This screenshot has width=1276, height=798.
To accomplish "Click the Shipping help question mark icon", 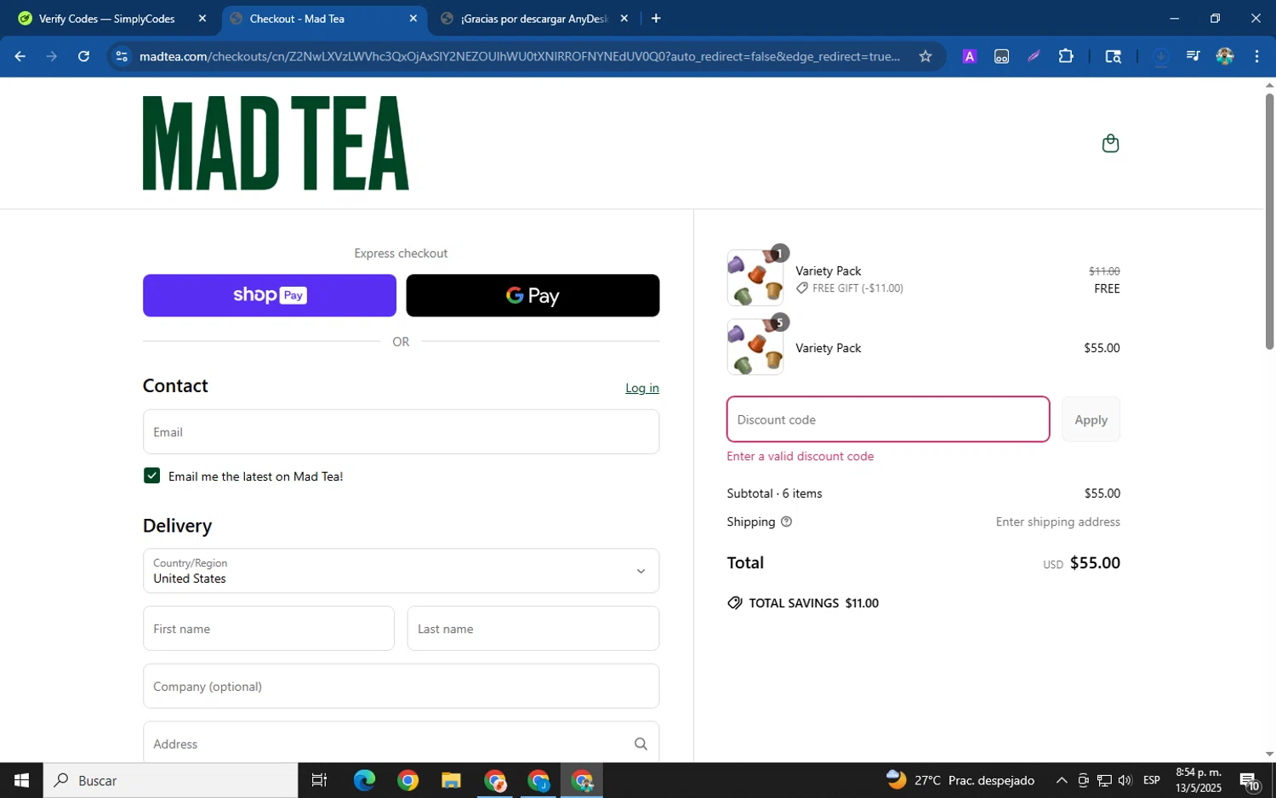I will coord(786,522).
